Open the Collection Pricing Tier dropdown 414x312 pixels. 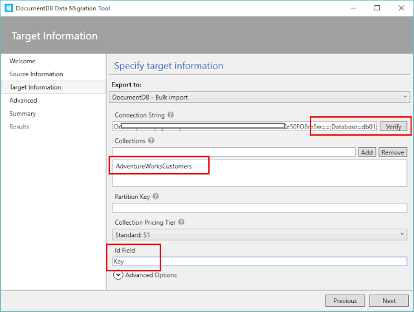coord(259,234)
